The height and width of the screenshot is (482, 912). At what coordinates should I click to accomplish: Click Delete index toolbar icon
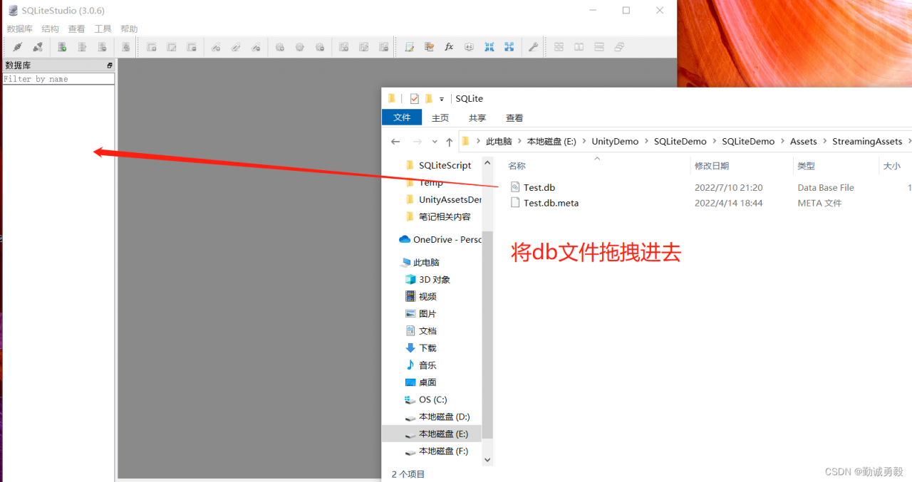pyautogui.click(x=256, y=47)
